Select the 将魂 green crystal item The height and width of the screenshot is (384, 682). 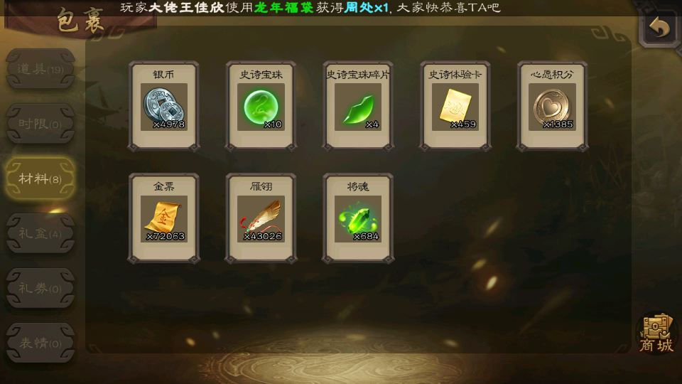(358, 218)
